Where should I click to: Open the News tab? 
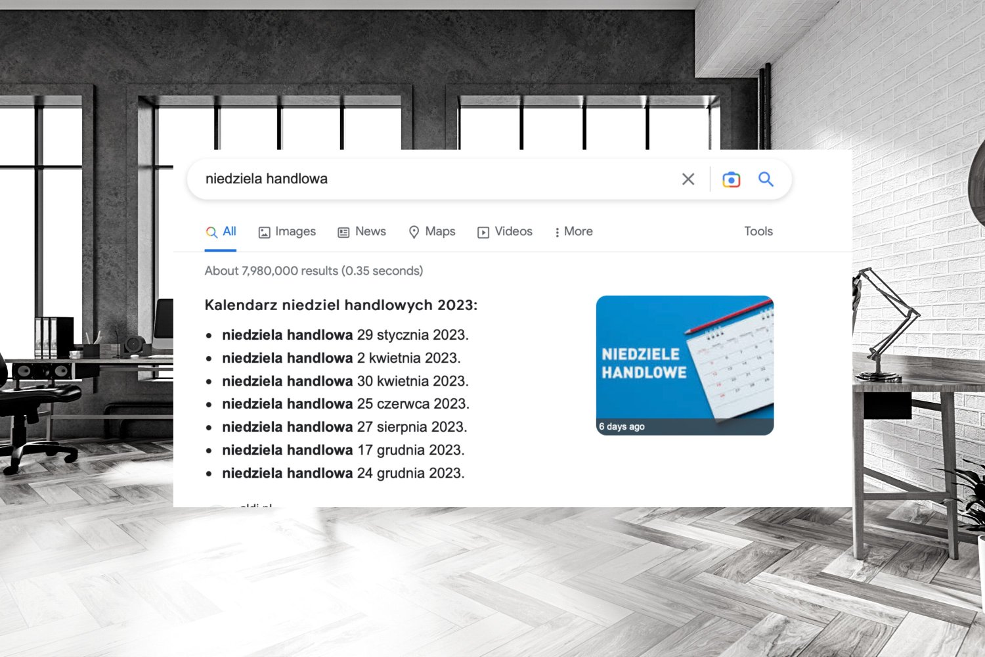[362, 232]
